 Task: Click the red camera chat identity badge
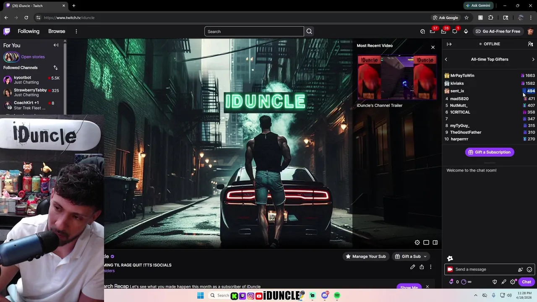tap(450, 270)
